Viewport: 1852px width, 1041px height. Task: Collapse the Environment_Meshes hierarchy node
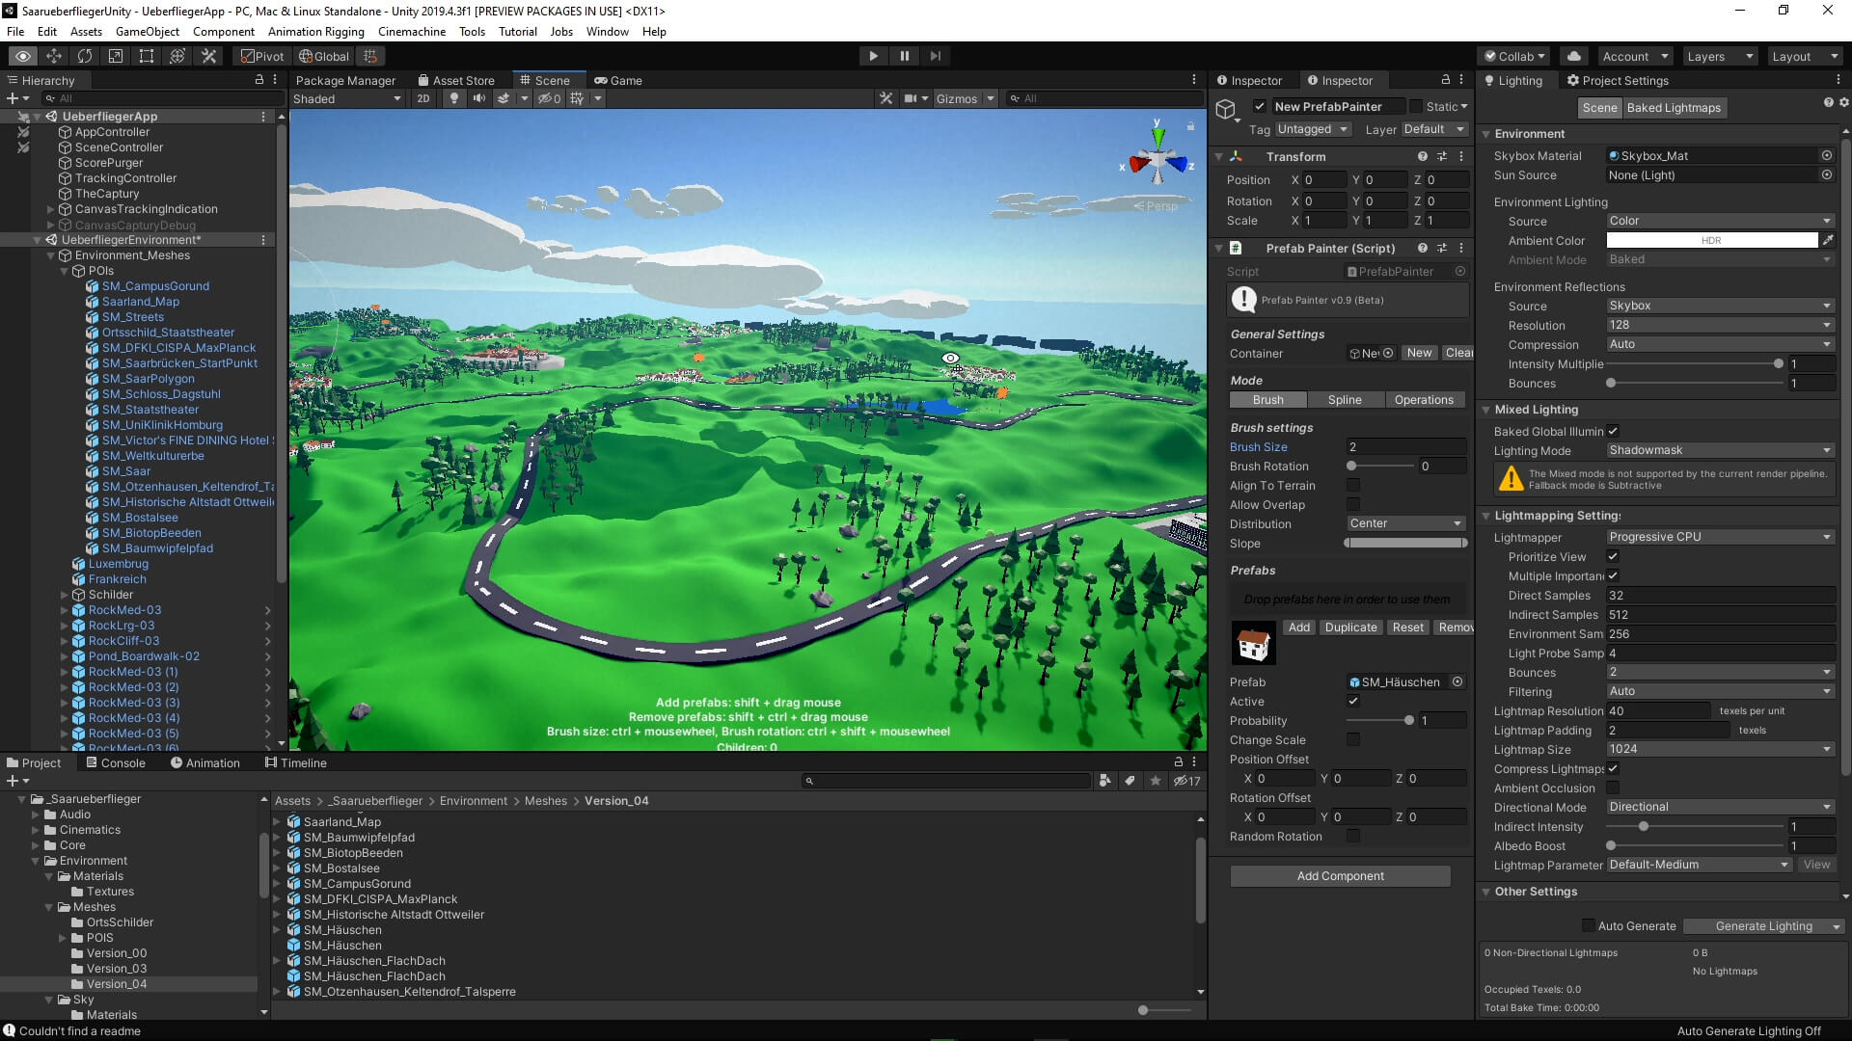click(x=51, y=255)
